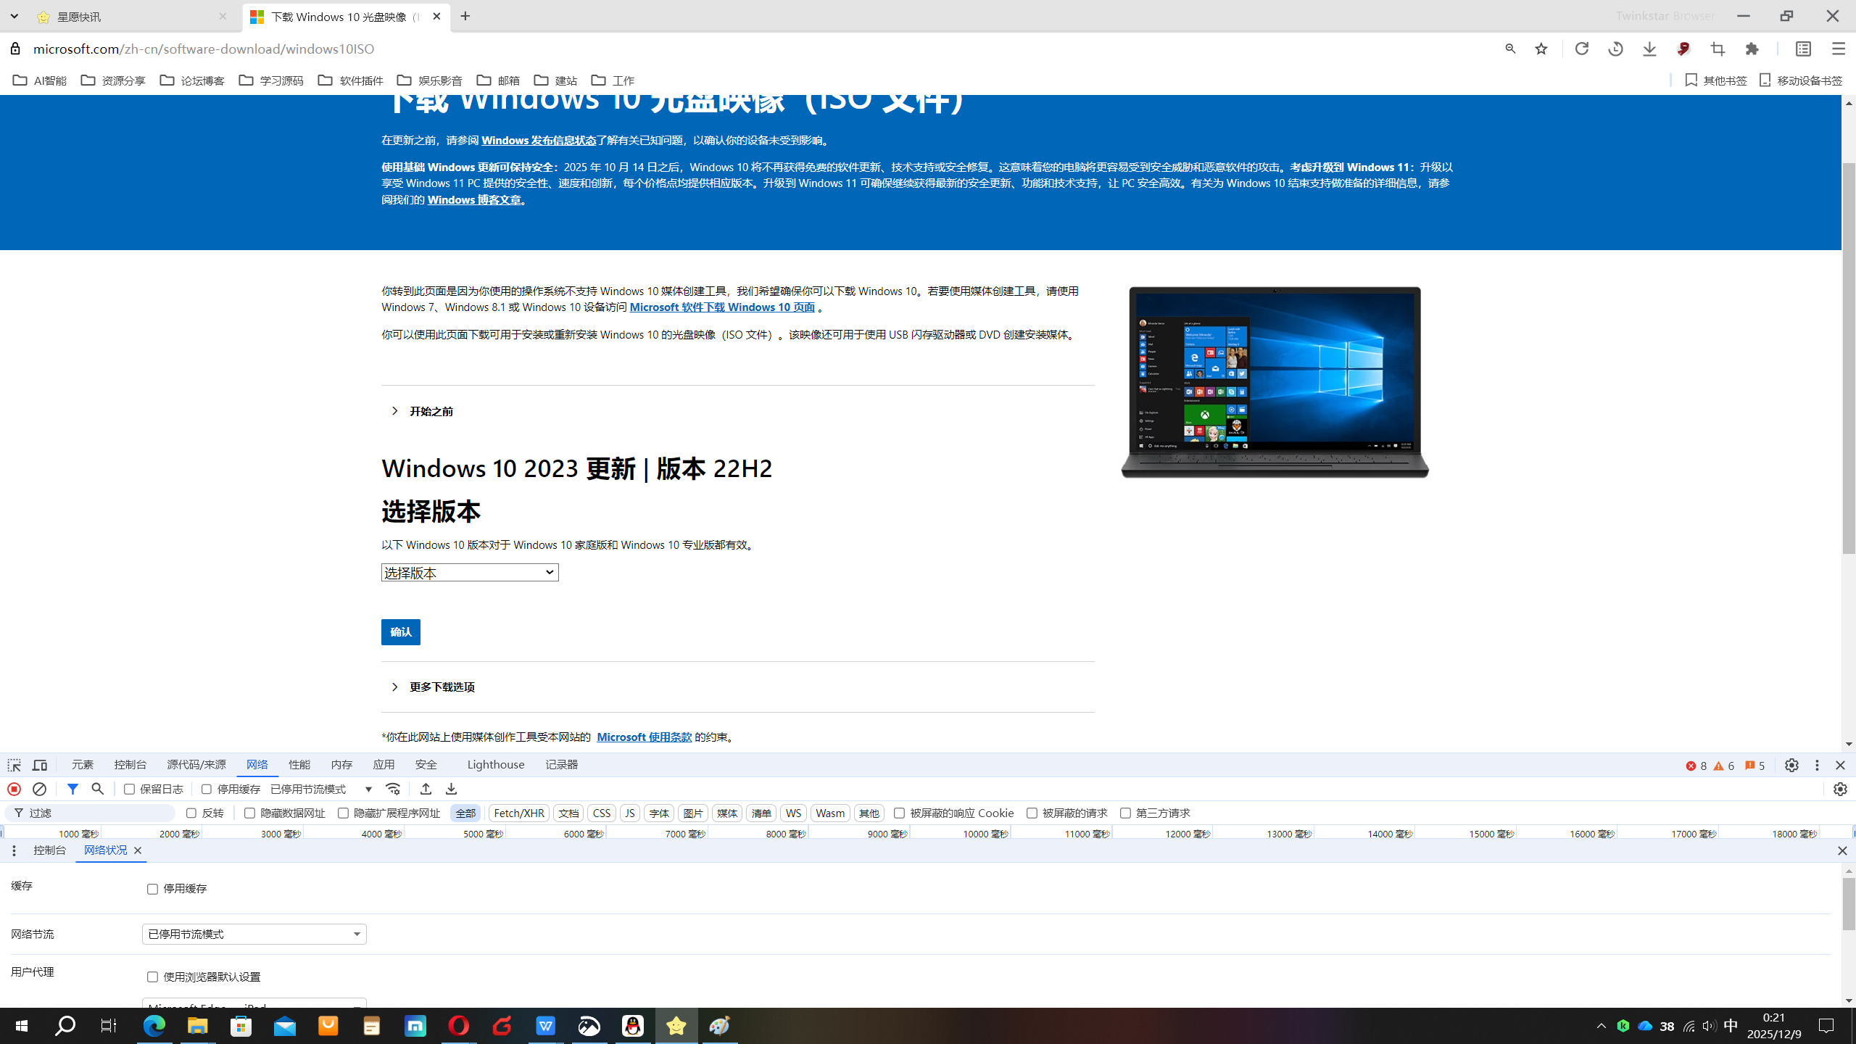Open the Windows 发布信息状态 link
The image size is (1856, 1044).
pos(538,140)
